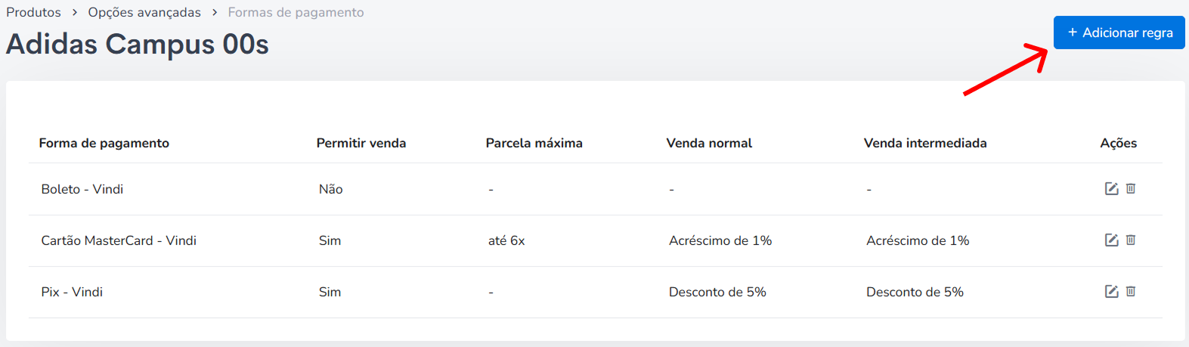Select the Pix - Vindi row name
Image resolution: width=1189 pixels, height=347 pixels.
72,292
